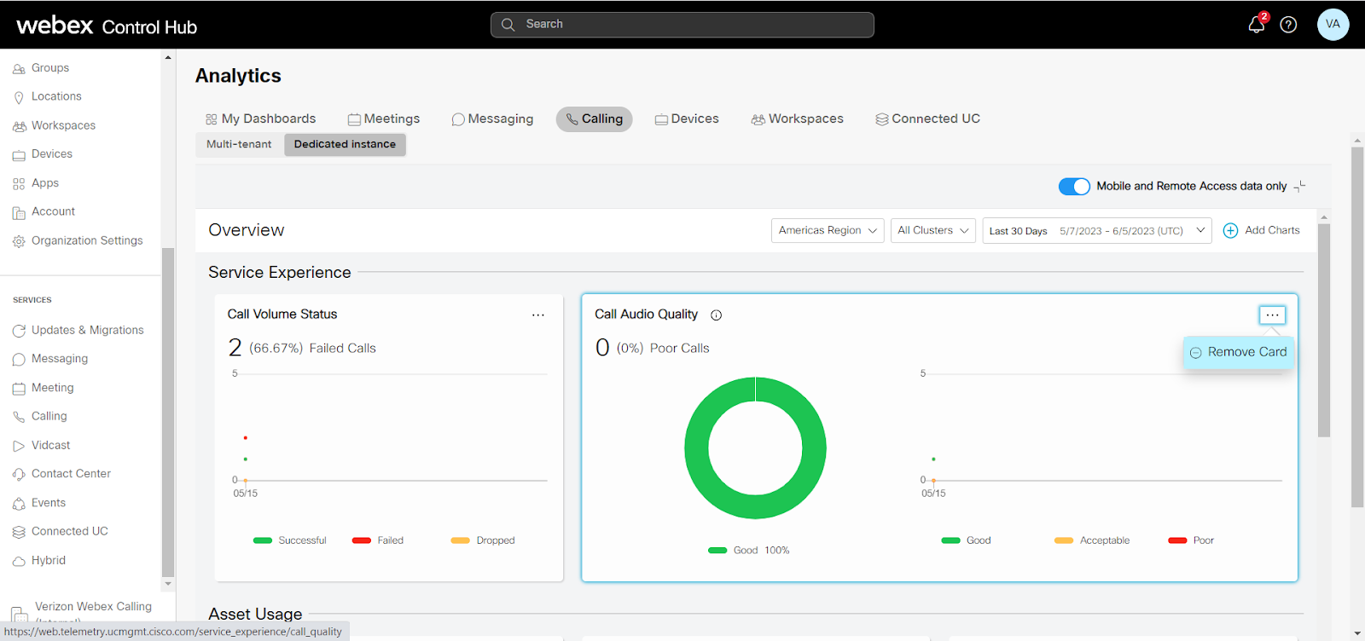Switch to the Meetings analytics tab
Image resolution: width=1365 pixels, height=641 pixels.
[384, 119]
